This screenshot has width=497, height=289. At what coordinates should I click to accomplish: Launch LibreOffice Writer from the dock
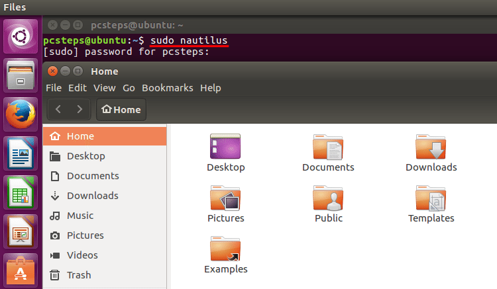(21, 153)
